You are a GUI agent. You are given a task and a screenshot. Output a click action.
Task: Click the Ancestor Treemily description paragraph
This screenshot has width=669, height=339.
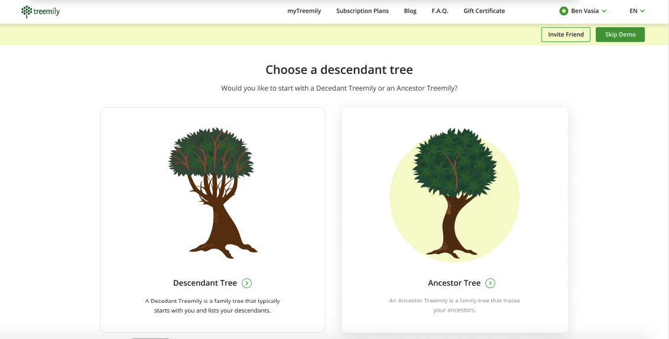[x=454, y=305]
